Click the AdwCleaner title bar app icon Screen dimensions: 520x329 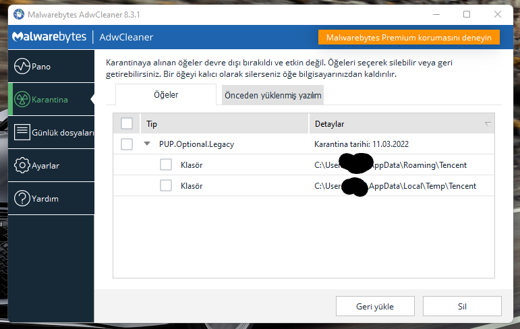[19, 15]
